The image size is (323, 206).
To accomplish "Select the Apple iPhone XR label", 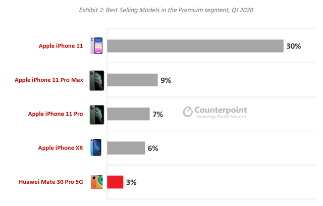I will pyautogui.click(x=60, y=148).
